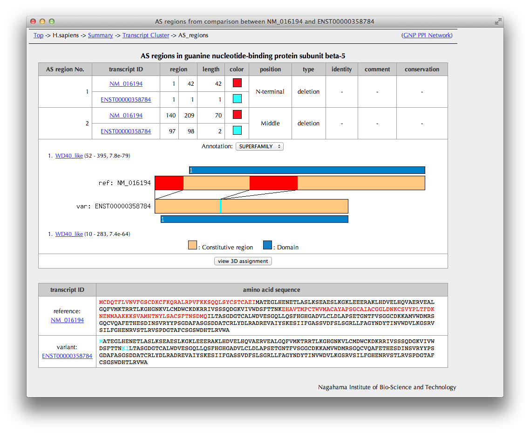Click the red swatch for AS region 2
This screenshot has width=530, height=434.
tap(237, 115)
